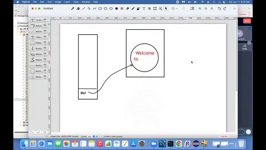
Task: Open the Tool menu
Action: (49, 2)
